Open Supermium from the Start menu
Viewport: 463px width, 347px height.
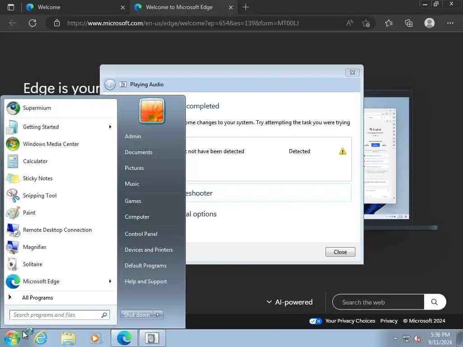click(61, 108)
